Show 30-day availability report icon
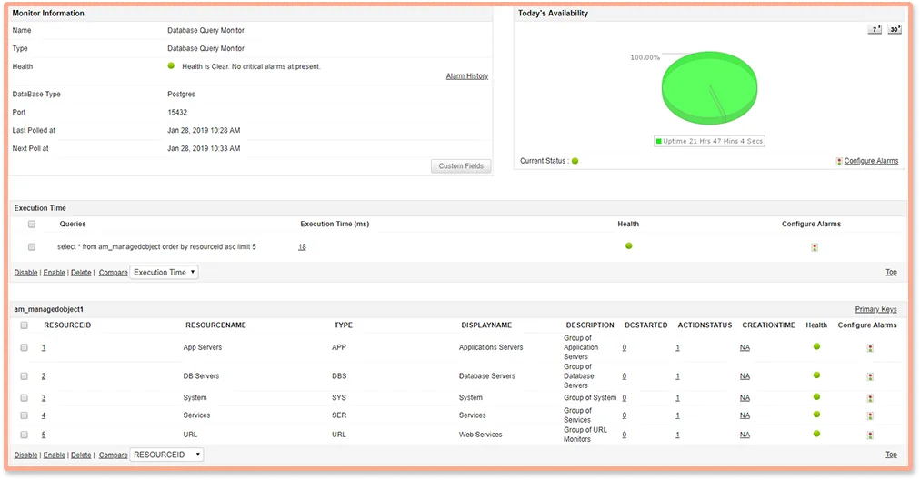The image size is (920, 480). [895, 29]
